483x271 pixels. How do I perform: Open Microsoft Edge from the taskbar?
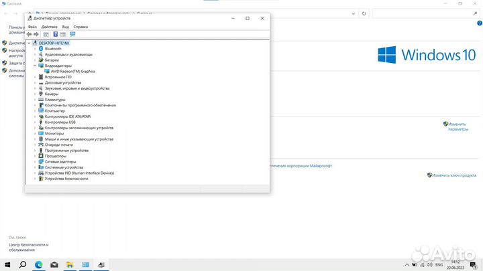(x=38, y=265)
